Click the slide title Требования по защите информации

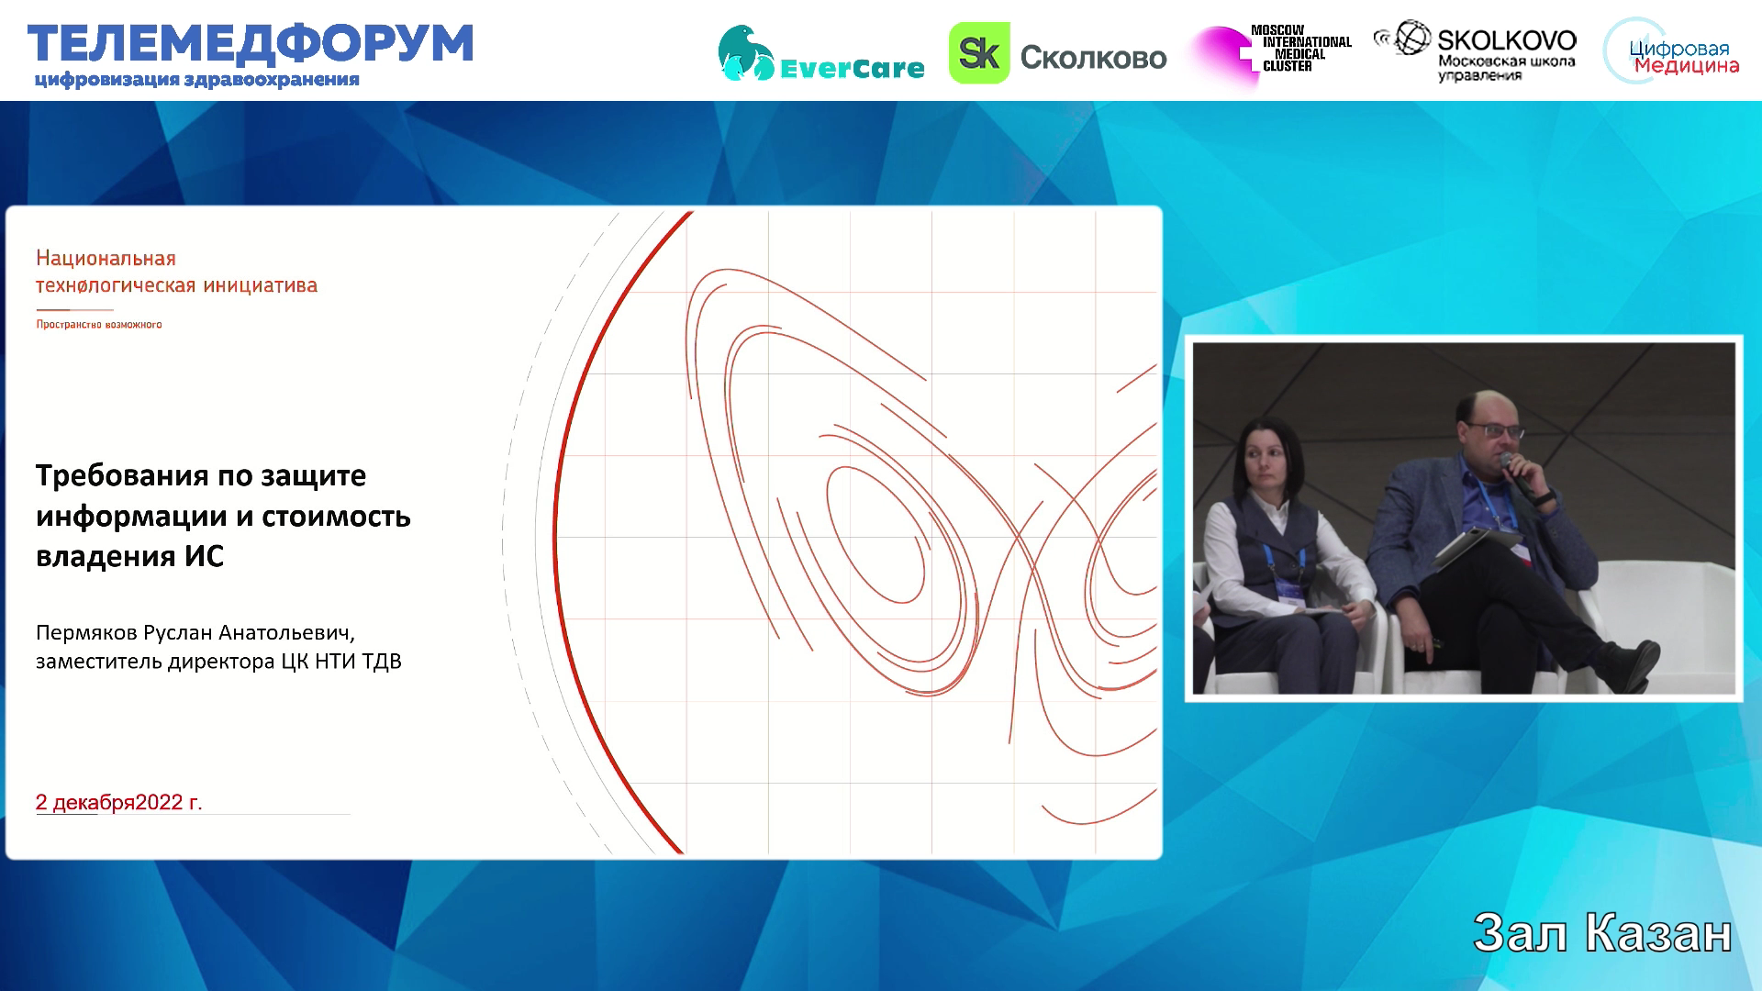pos(223,516)
